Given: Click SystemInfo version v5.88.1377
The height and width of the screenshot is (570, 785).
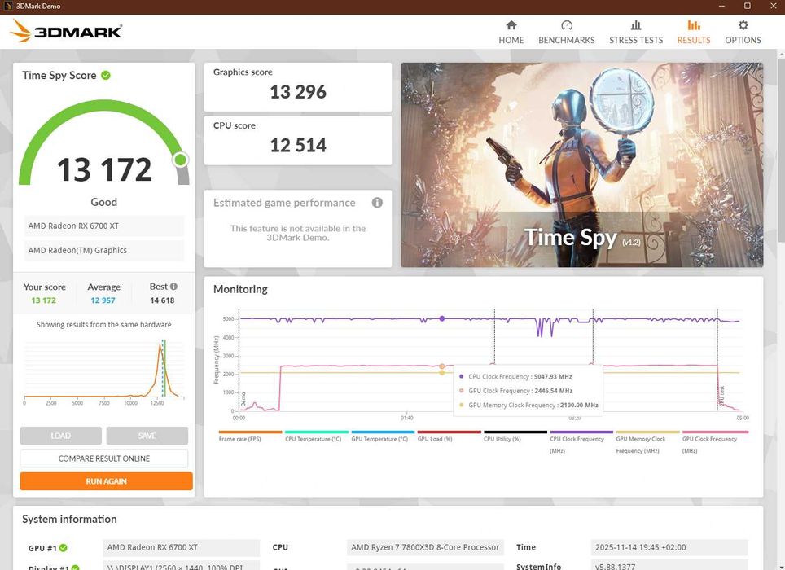Looking at the screenshot, I should click(x=669, y=567).
